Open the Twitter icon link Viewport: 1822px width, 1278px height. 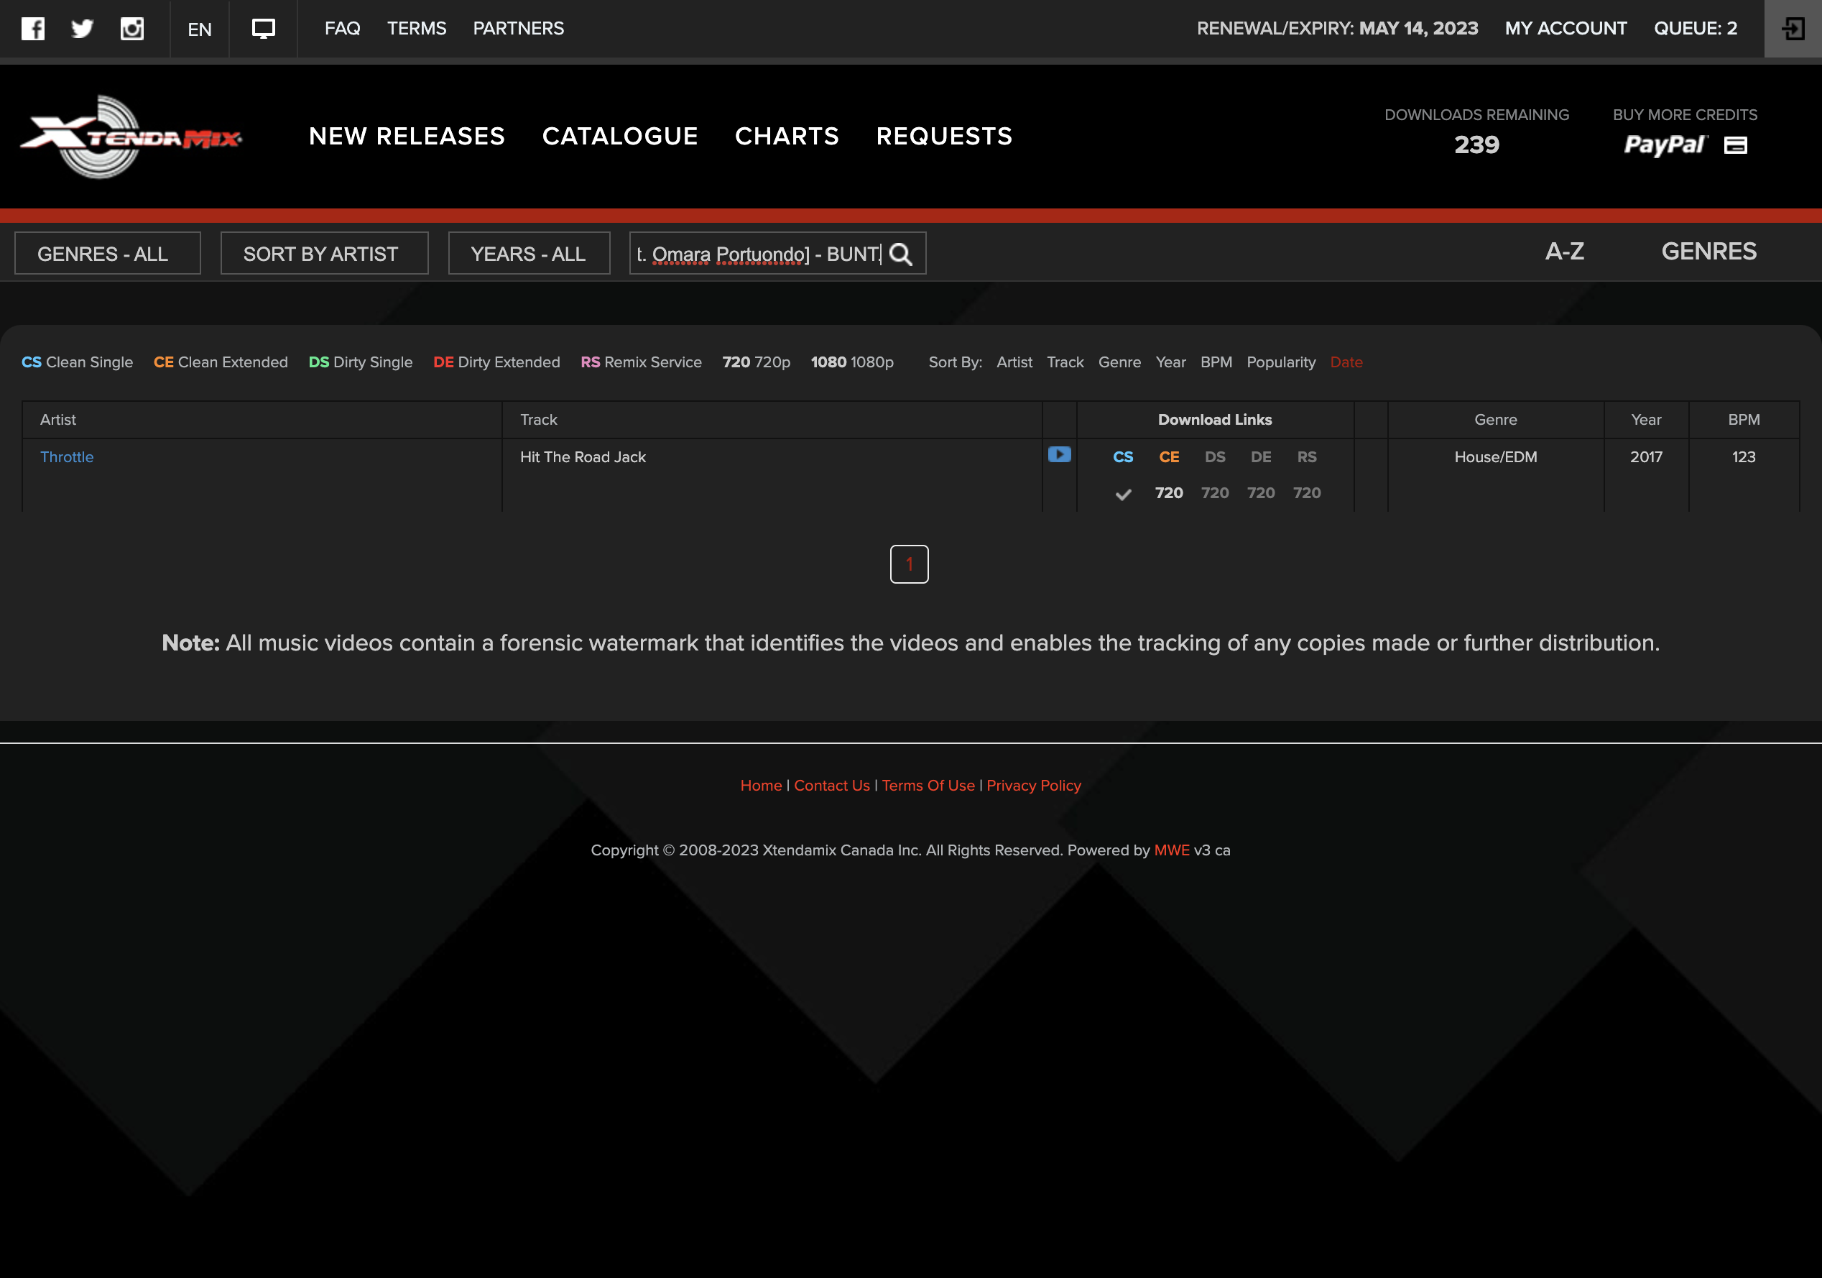point(83,29)
